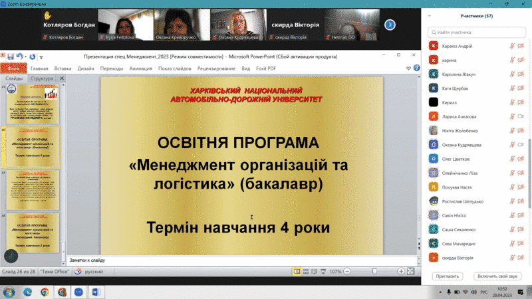Toggle camera icon for Лариса Анкасова

point(521,116)
